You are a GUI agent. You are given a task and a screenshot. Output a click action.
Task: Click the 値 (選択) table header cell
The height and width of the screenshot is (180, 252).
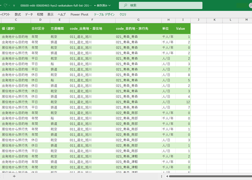(15, 29)
